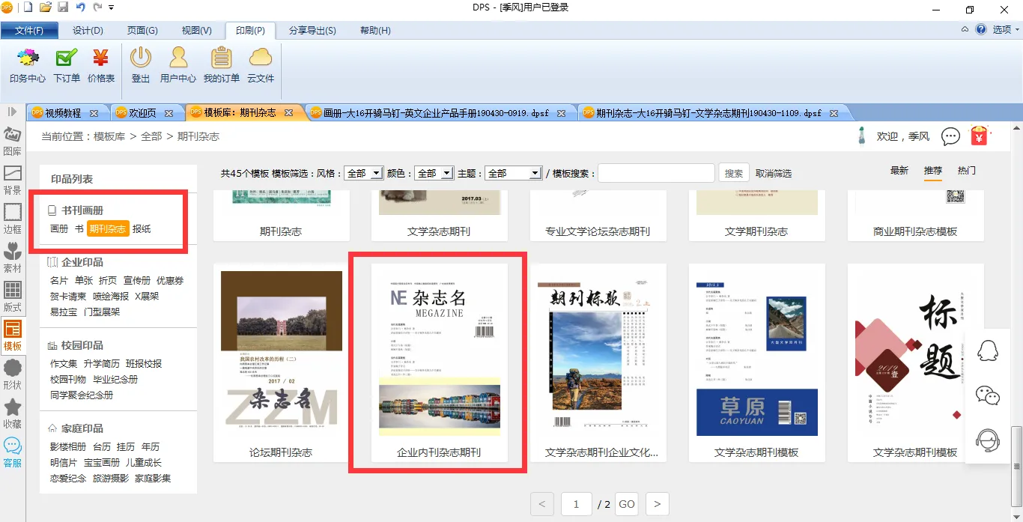Click the 收藏 favorites star icon
Screen dimensions: 1023x522
(13, 413)
